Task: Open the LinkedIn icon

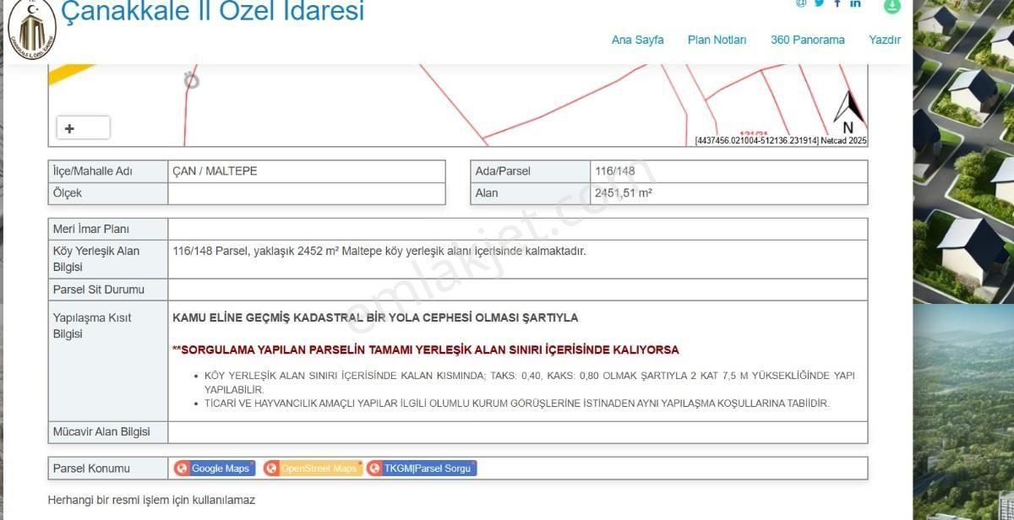Action: pyautogui.click(x=855, y=4)
